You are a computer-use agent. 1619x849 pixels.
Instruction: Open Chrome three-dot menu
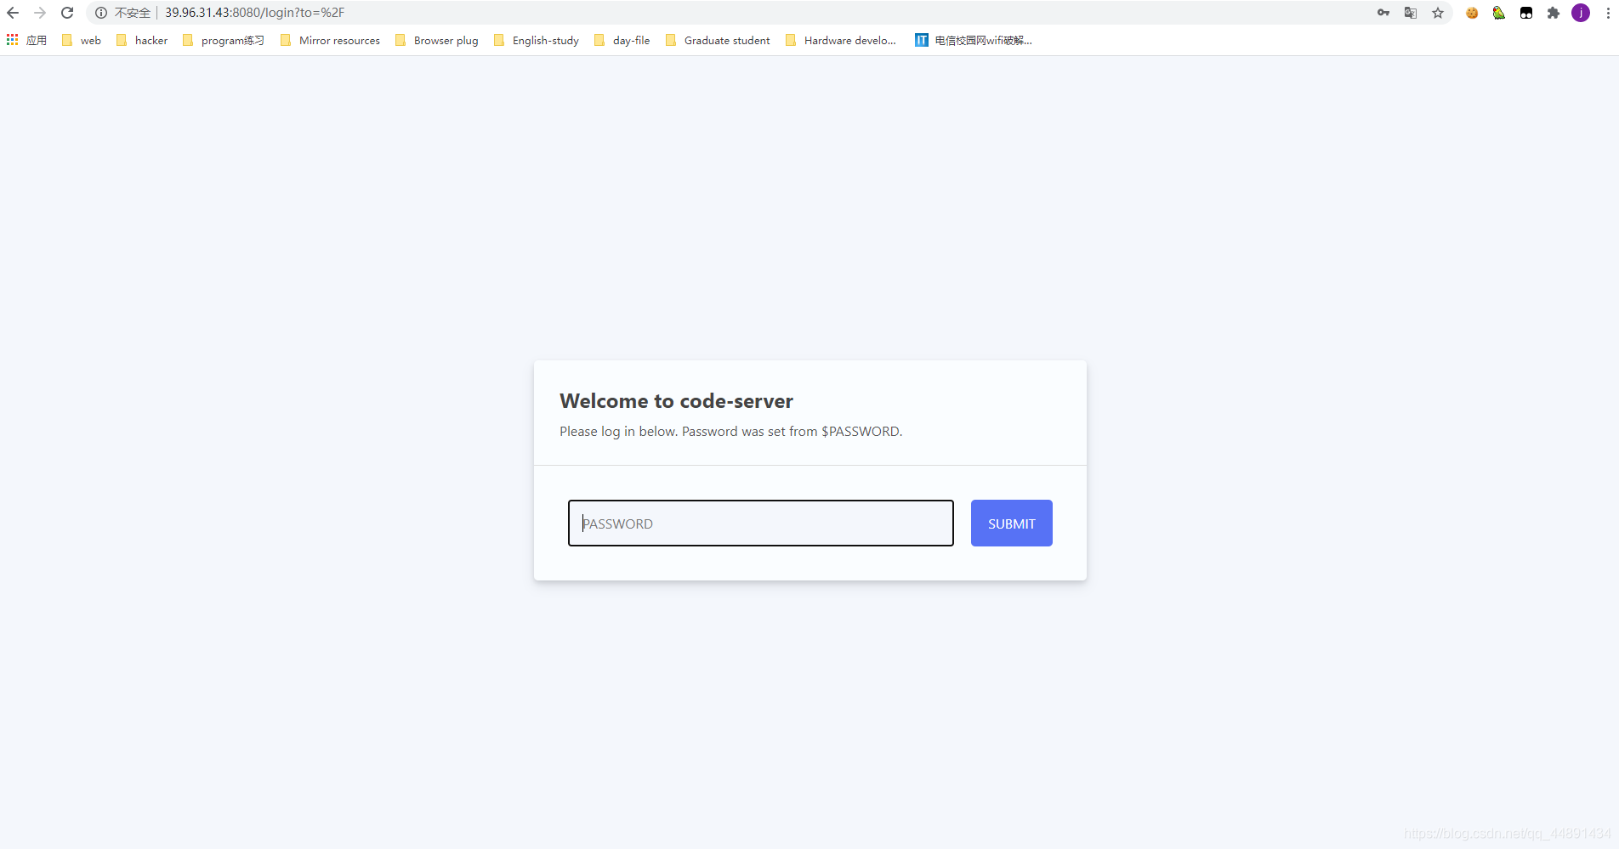point(1608,13)
